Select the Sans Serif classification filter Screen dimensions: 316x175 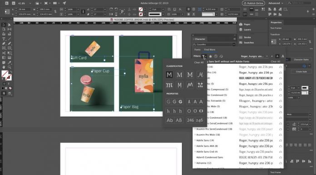click(169, 75)
